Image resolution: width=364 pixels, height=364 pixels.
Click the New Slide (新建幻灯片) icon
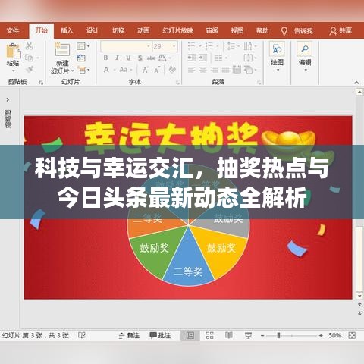point(62,49)
